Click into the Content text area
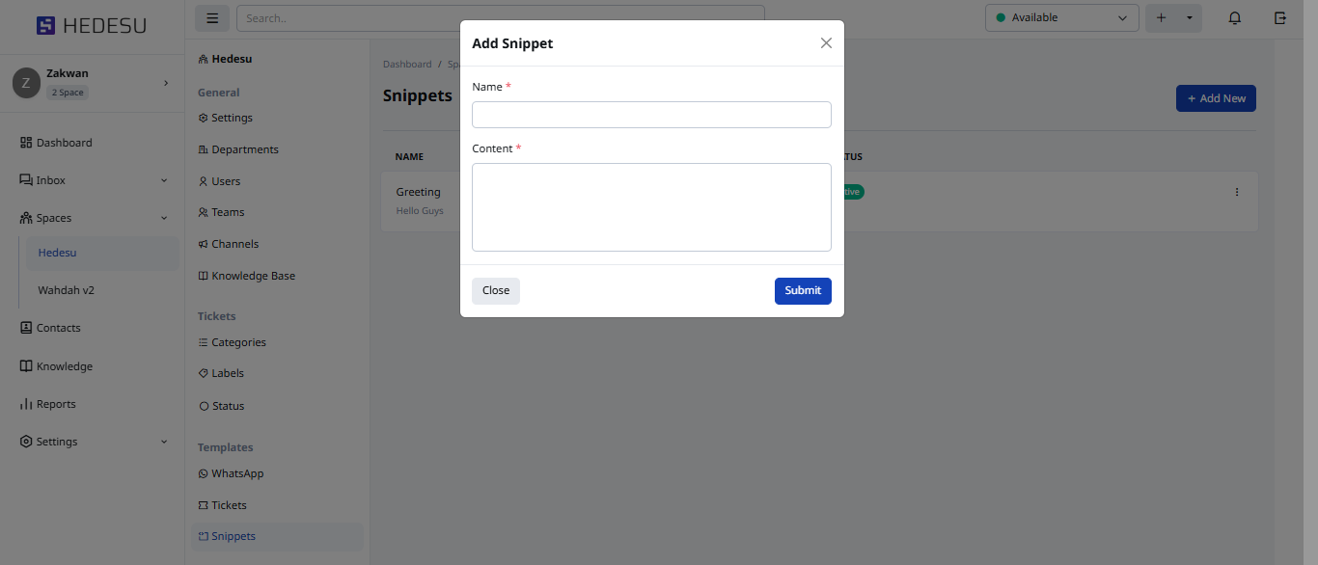Viewport: 1318px width, 565px height. [x=651, y=207]
